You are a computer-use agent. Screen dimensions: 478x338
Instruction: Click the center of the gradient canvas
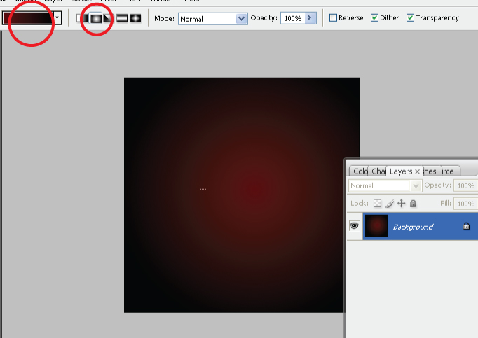[x=242, y=195]
